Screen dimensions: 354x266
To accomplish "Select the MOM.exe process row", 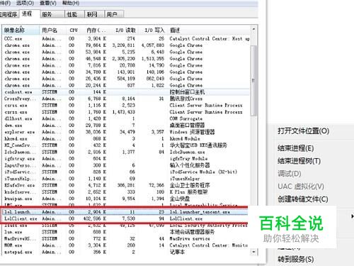I will [x=126, y=245].
